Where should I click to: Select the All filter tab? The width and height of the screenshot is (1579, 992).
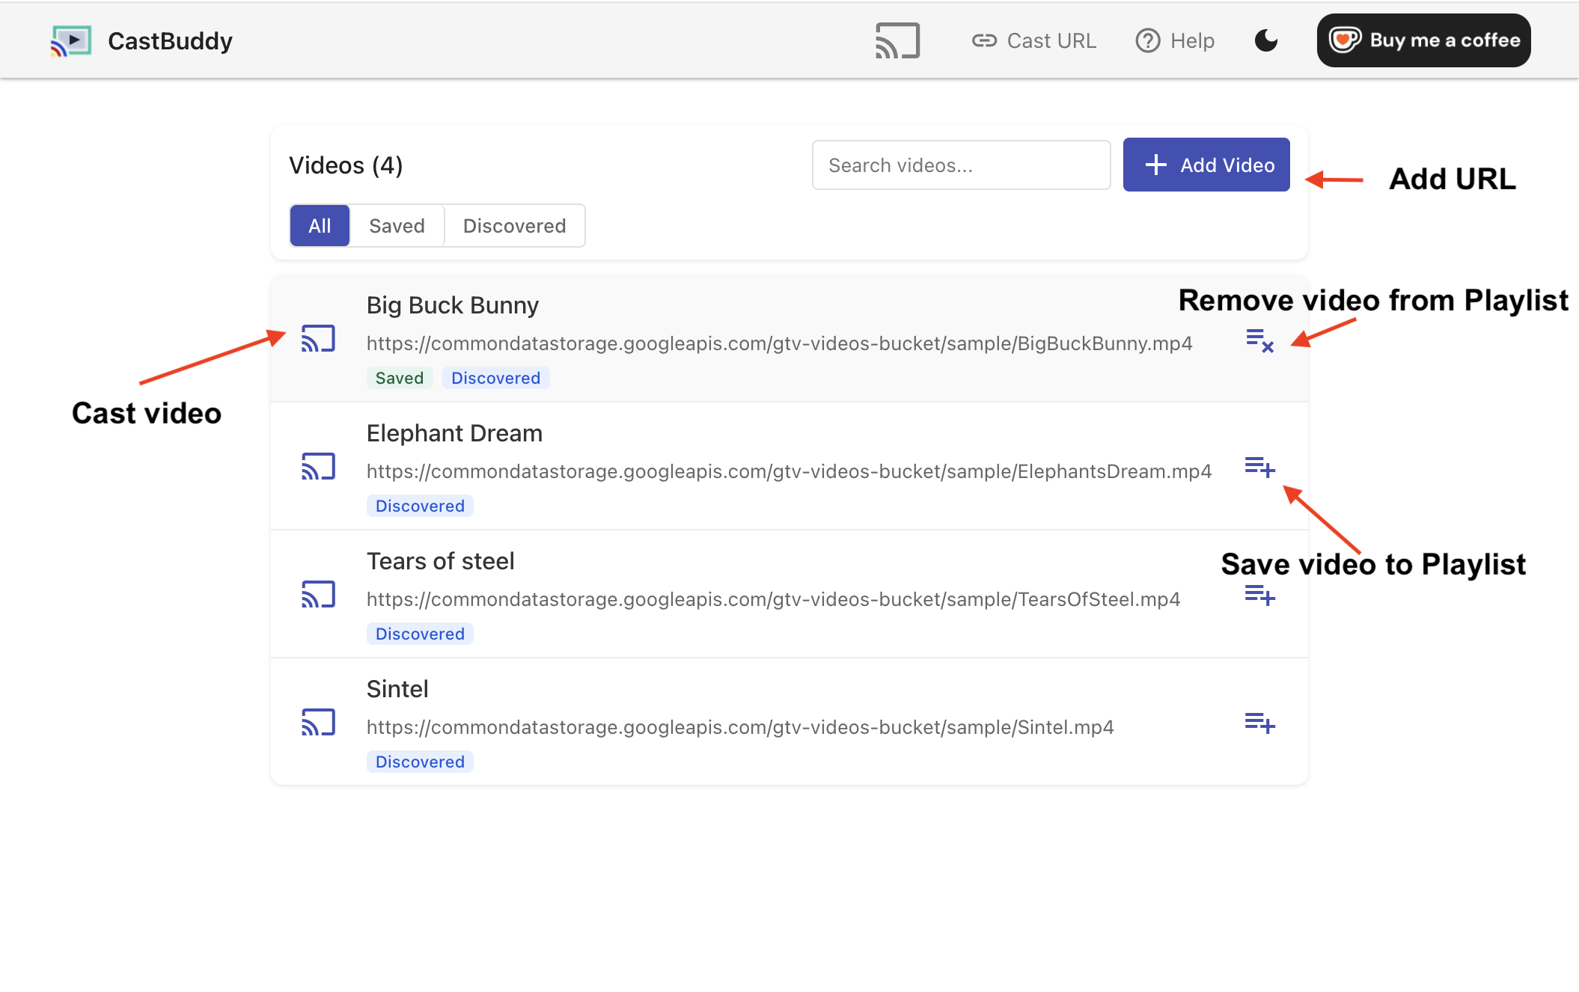320,226
